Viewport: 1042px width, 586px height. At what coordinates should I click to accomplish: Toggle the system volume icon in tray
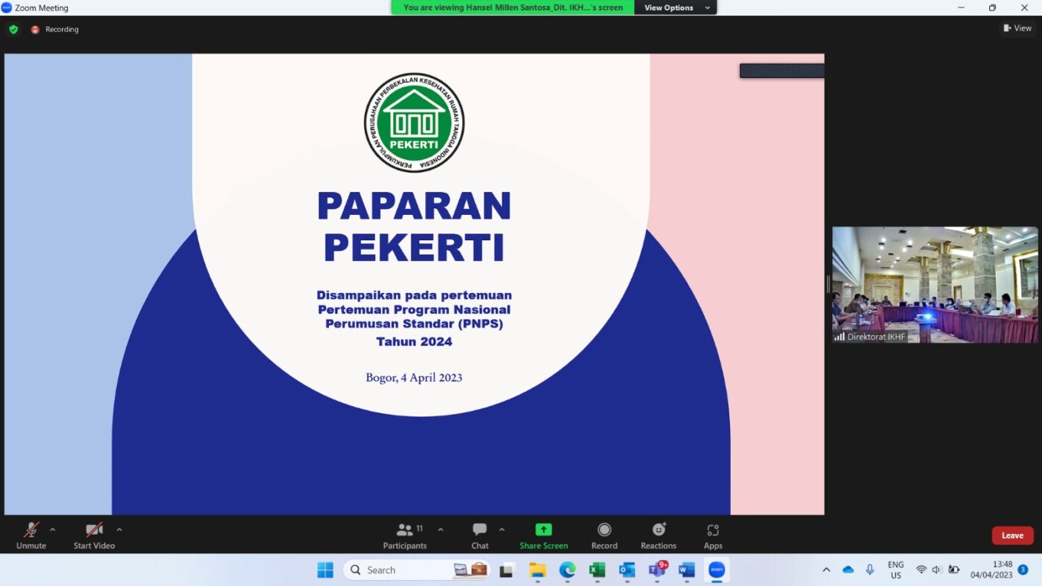(937, 570)
